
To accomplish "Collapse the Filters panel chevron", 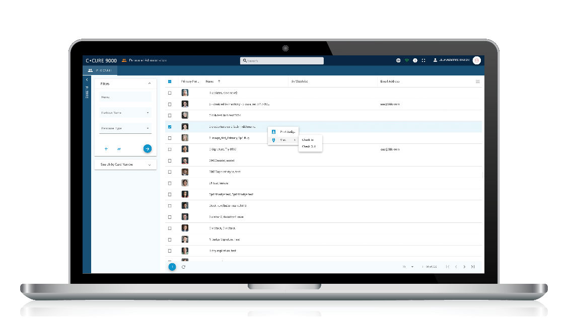I will (x=149, y=84).
